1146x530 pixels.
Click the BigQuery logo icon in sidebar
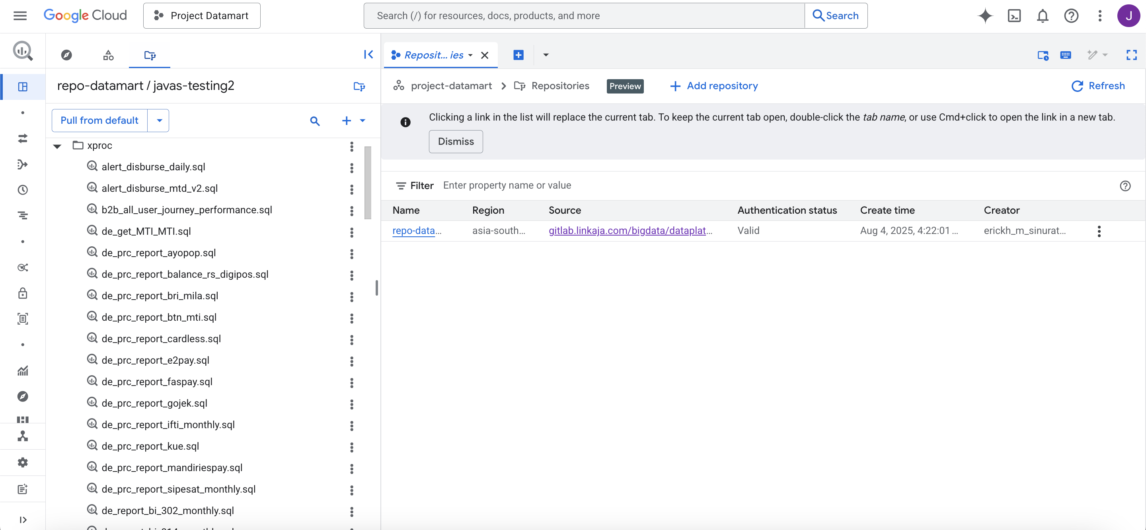(x=23, y=51)
